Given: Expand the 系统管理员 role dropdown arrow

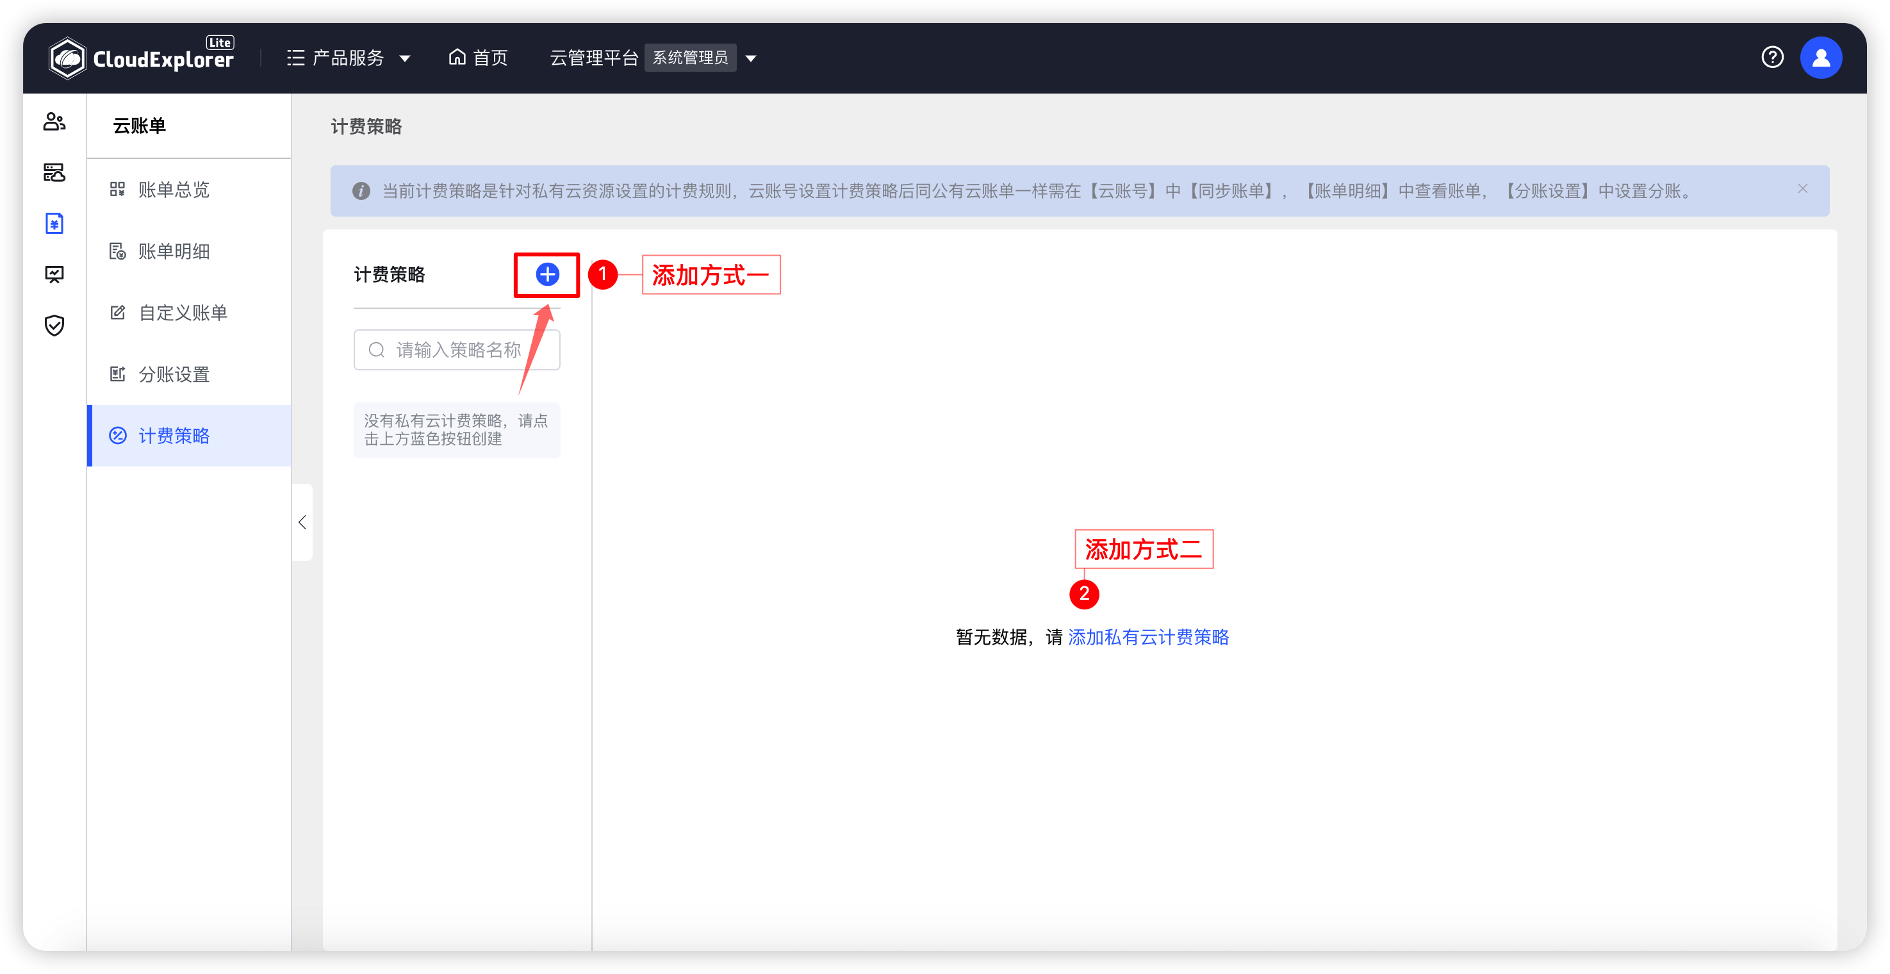Looking at the screenshot, I should pyautogui.click(x=752, y=58).
